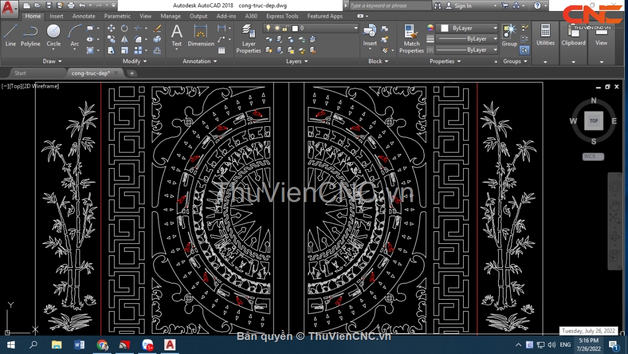Click the Autodesk App Store cart icon
This screenshot has height=354, width=628.
click(x=505, y=6)
